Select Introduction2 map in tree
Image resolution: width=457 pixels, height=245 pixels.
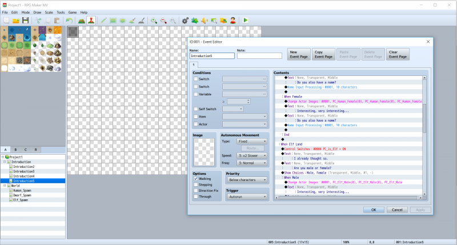pyautogui.click(x=24, y=167)
